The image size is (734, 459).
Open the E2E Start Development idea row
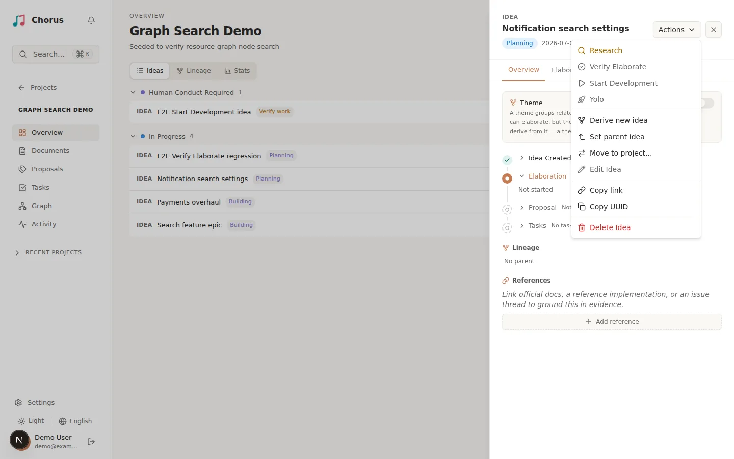point(309,112)
